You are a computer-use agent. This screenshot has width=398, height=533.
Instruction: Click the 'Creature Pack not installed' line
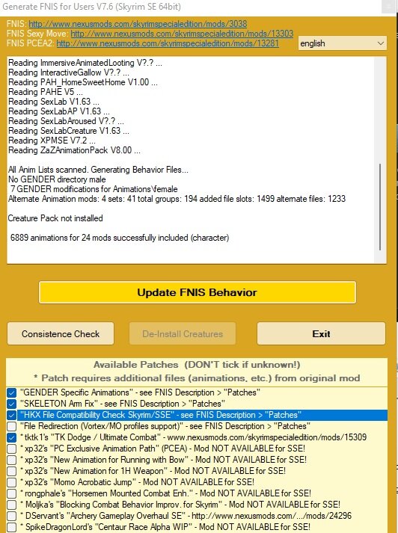click(x=55, y=218)
